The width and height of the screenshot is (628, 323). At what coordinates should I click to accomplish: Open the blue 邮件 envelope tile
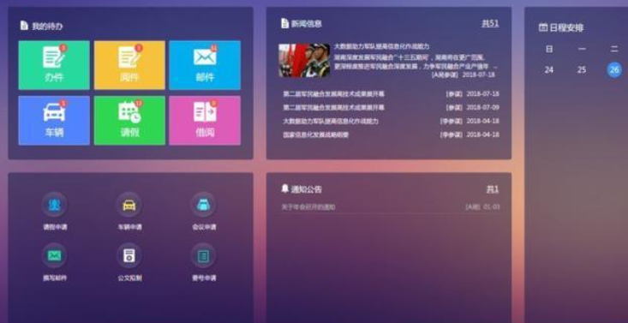[x=205, y=65]
